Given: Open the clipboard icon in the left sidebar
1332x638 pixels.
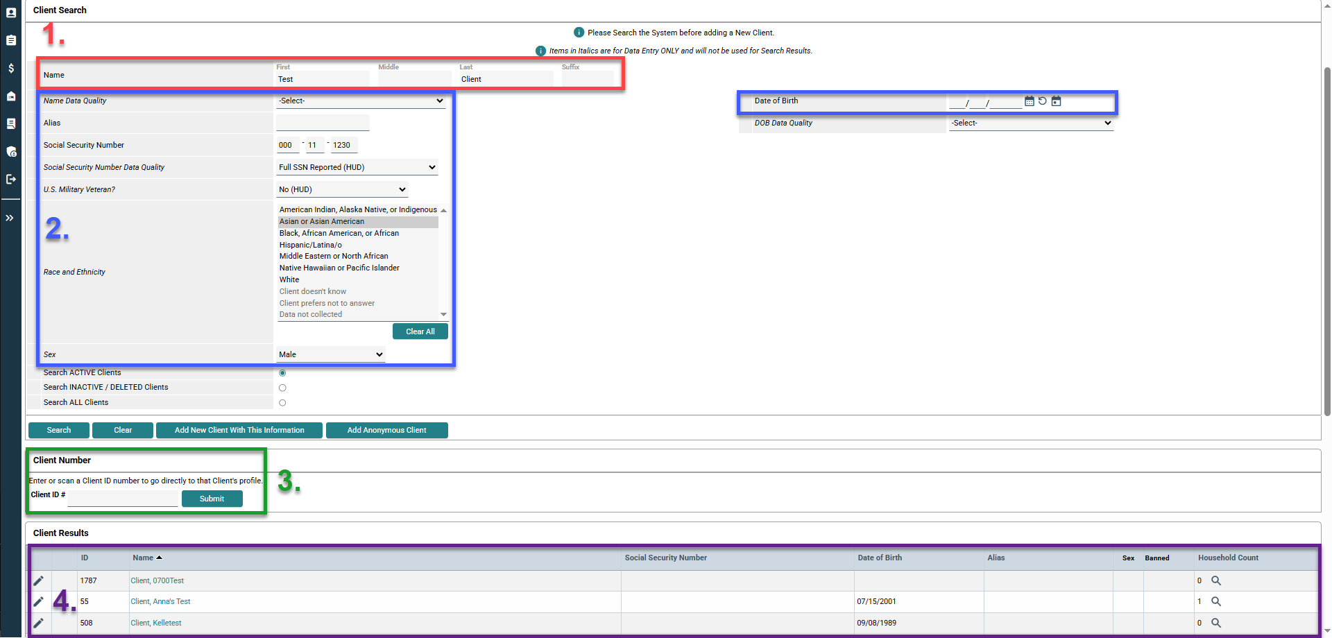Looking at the screenshot, I should click(x=10, y=40).
